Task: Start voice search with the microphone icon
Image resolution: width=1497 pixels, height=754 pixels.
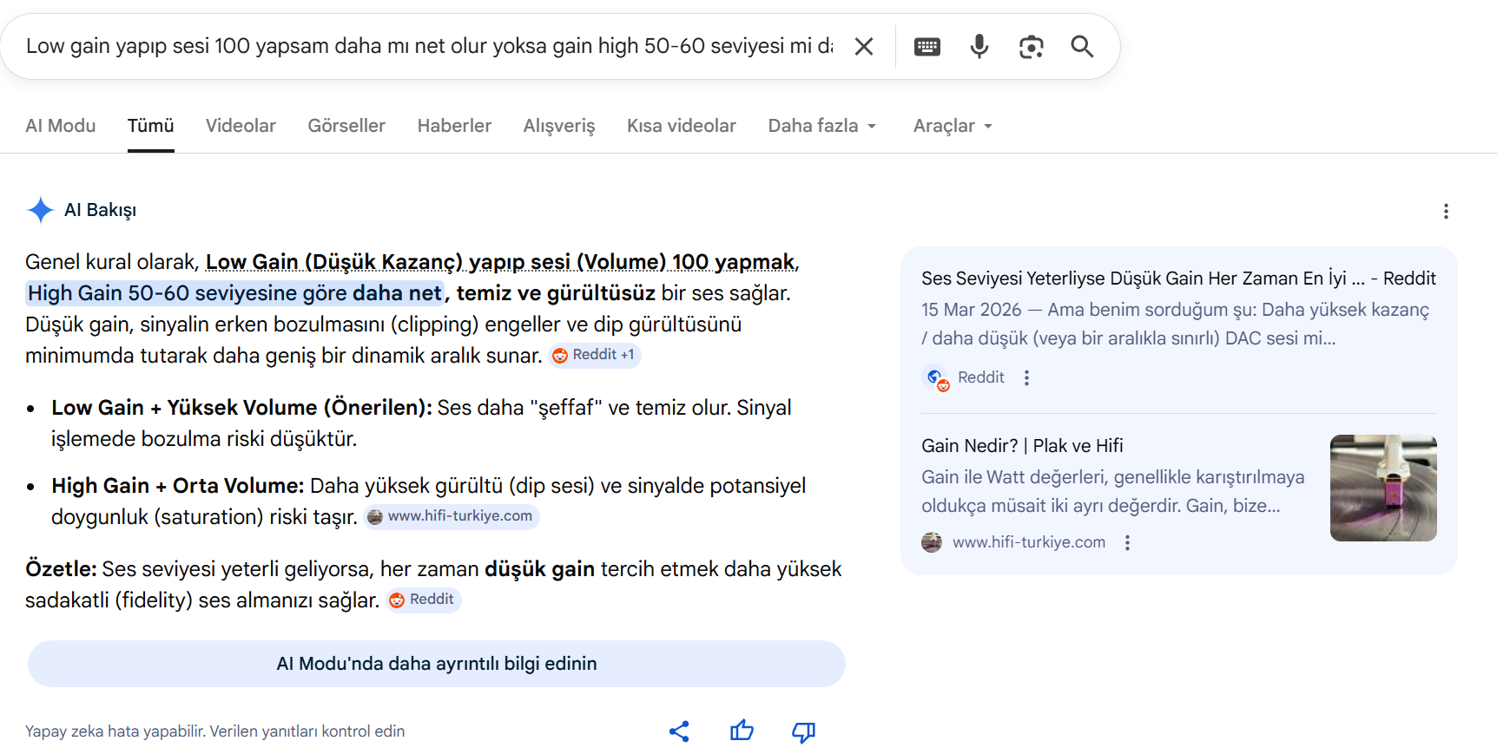Action: coord(979,46)
